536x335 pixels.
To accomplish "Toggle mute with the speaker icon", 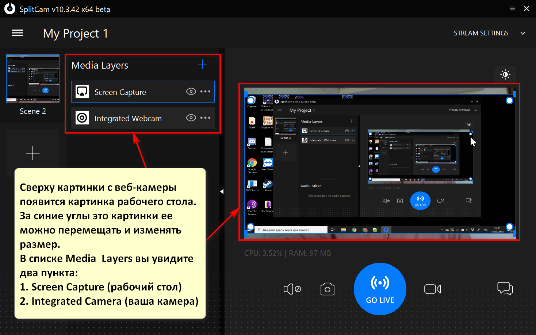I will click(x=292, y=289).
